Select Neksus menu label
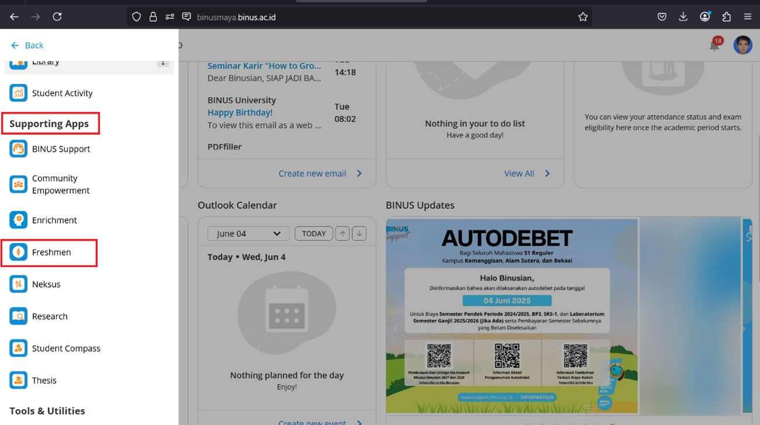760x425 pixels. click(46, 284)
